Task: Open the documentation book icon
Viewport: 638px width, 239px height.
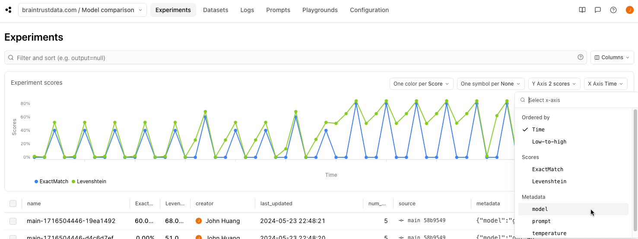Action: (x=582, y=10)
